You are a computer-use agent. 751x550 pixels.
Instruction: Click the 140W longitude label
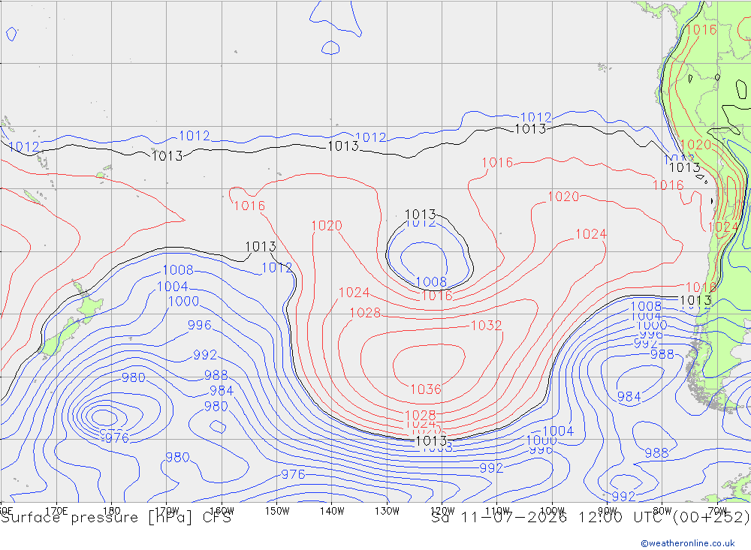point(332,510)
